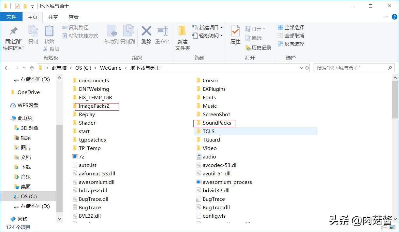Select 桌面 (Desktop) in navigation pane

(22, 186)
